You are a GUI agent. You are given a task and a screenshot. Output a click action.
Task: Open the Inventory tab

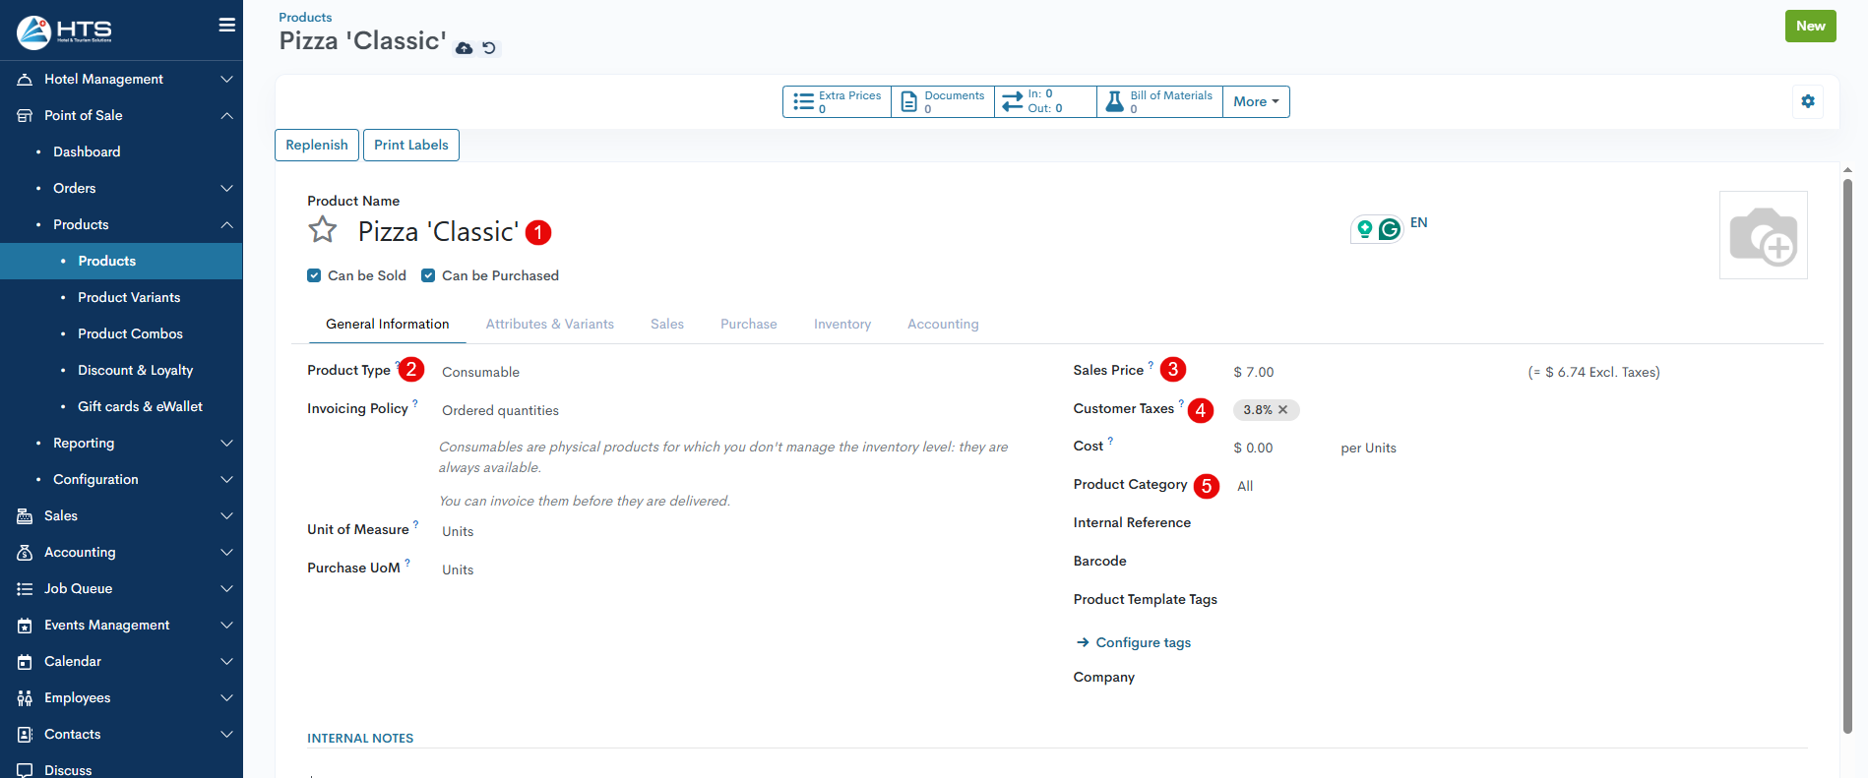point(841,324)
